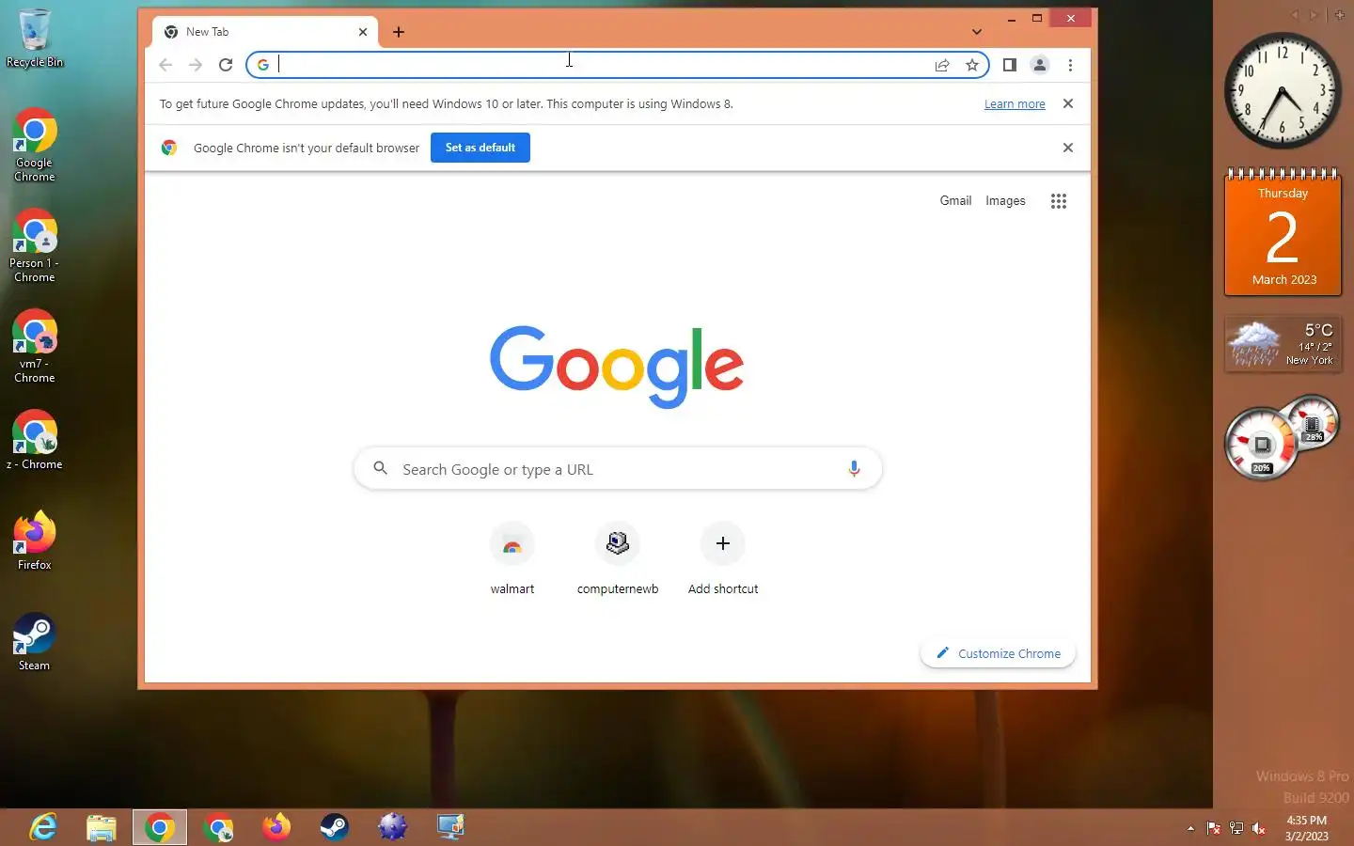Open the Learn more link
The image size is (1354, 846).
1015,104
